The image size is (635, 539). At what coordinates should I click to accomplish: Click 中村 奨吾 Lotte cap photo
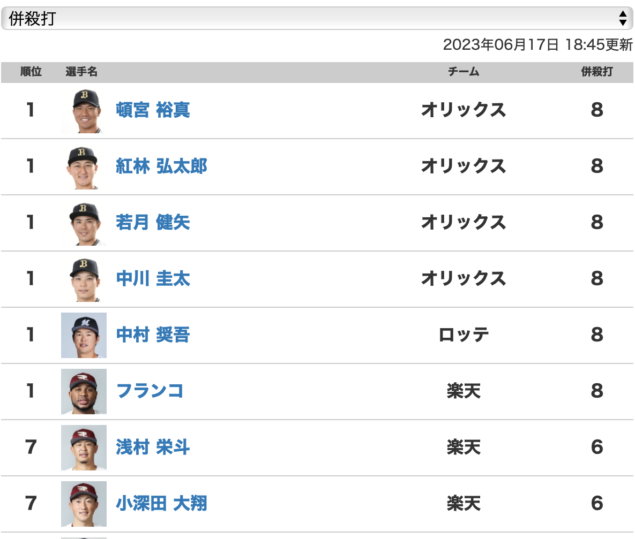[x=84, y=335]
